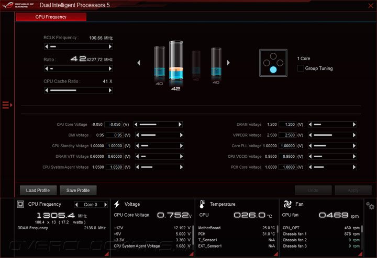
Task: Edit the VPPDDR Voltage input field
Action: 287,135
